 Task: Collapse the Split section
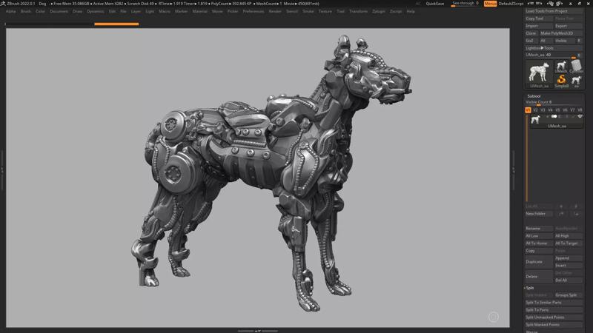pyautogui.click(x=530, y=288)
